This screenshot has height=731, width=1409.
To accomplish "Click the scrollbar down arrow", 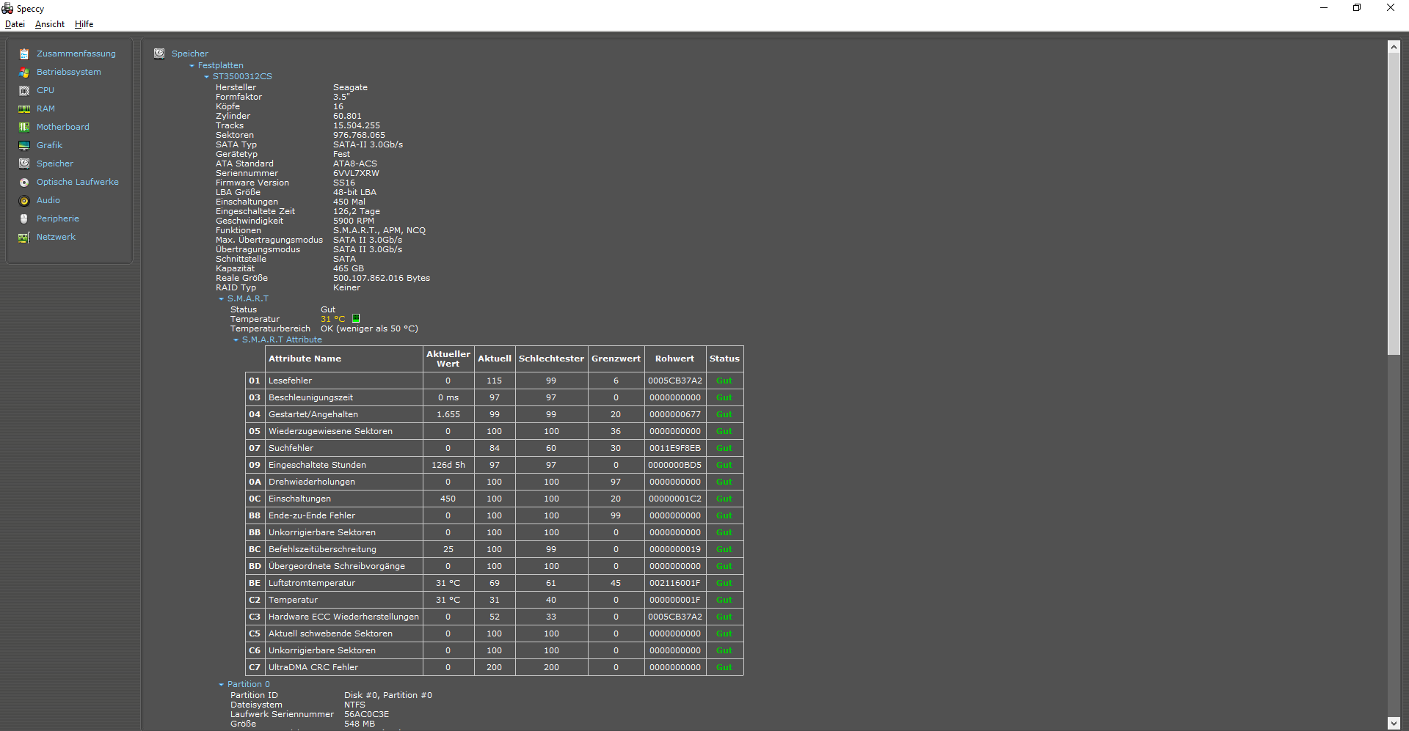I will [x=1394, y=723].
